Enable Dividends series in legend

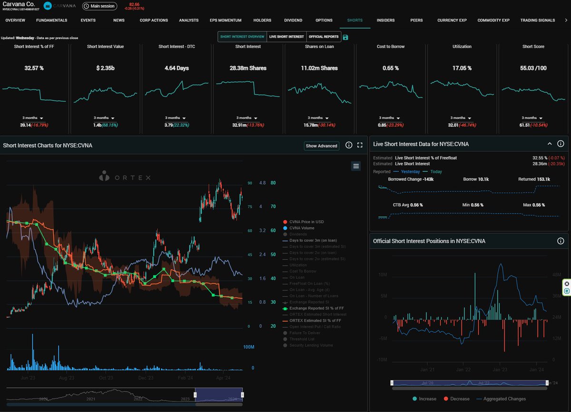click(295, 234)
